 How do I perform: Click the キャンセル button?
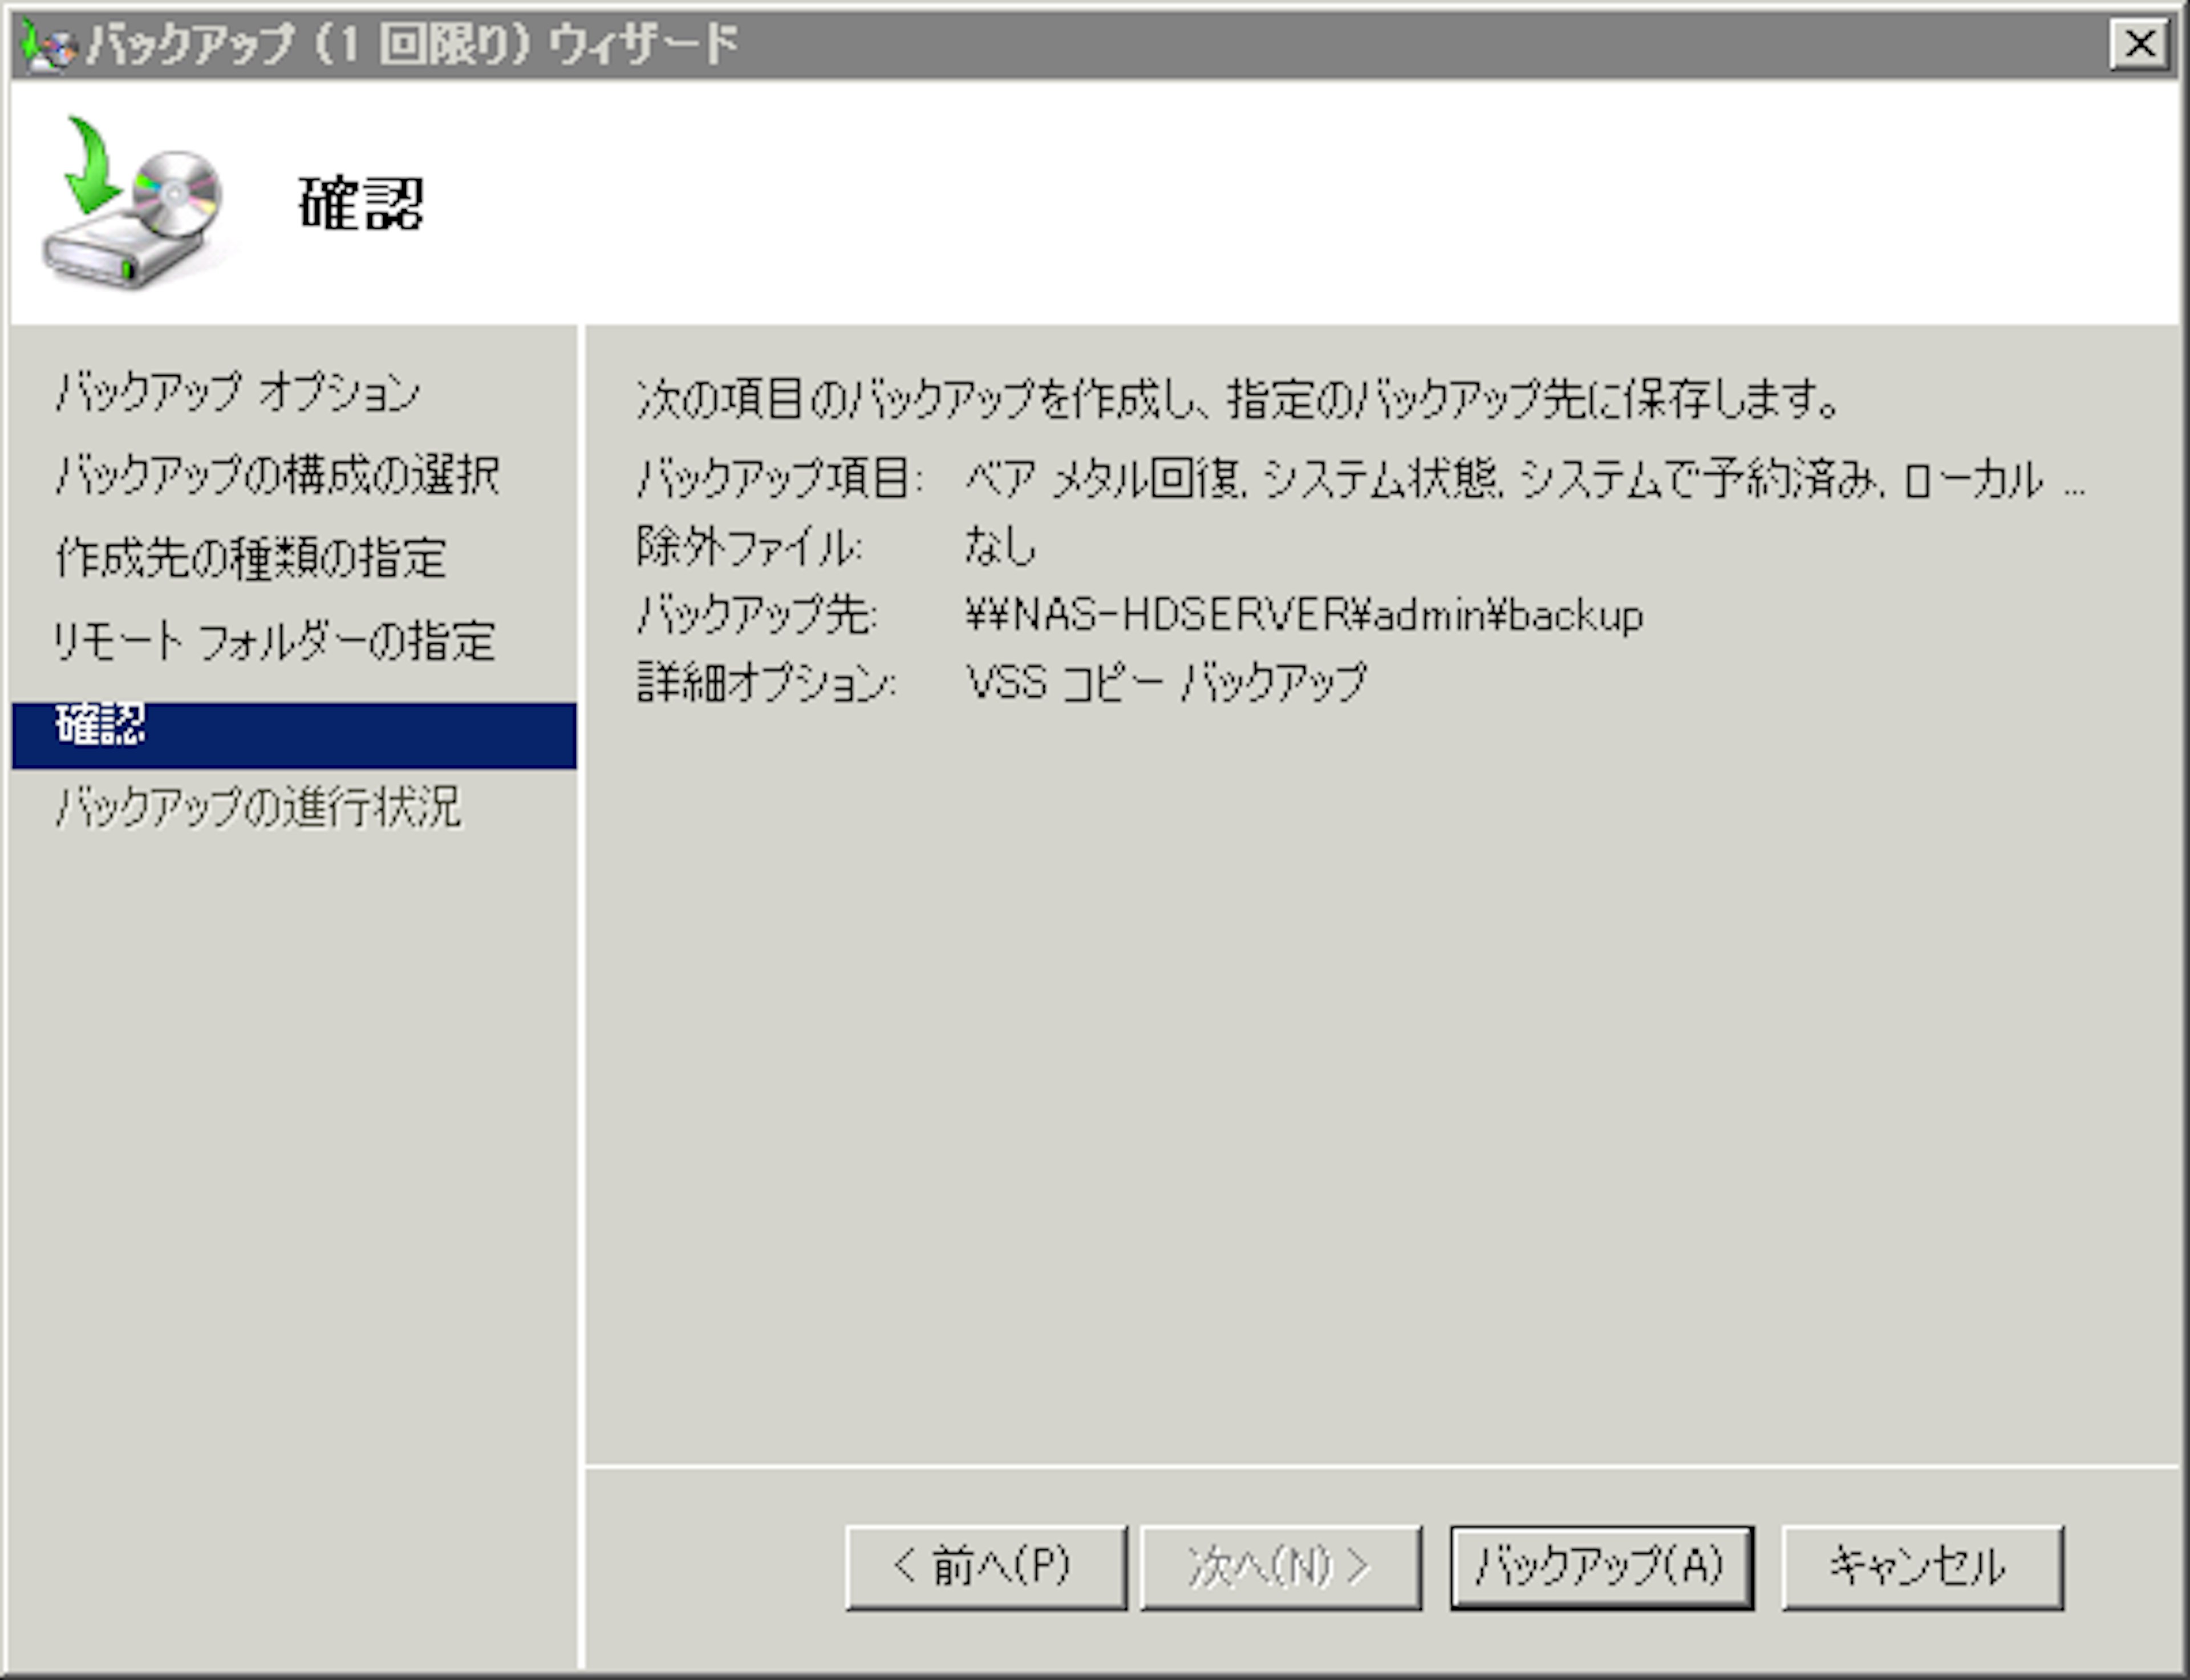pyautogui.click(x=1921, y=1567)
